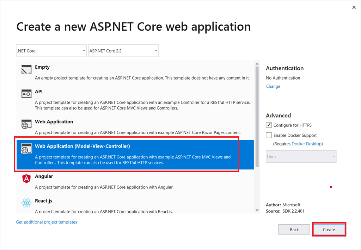This screenshot has height=250, width=361.
Task: Select the Web Application template icon
Action: (26, 124)
